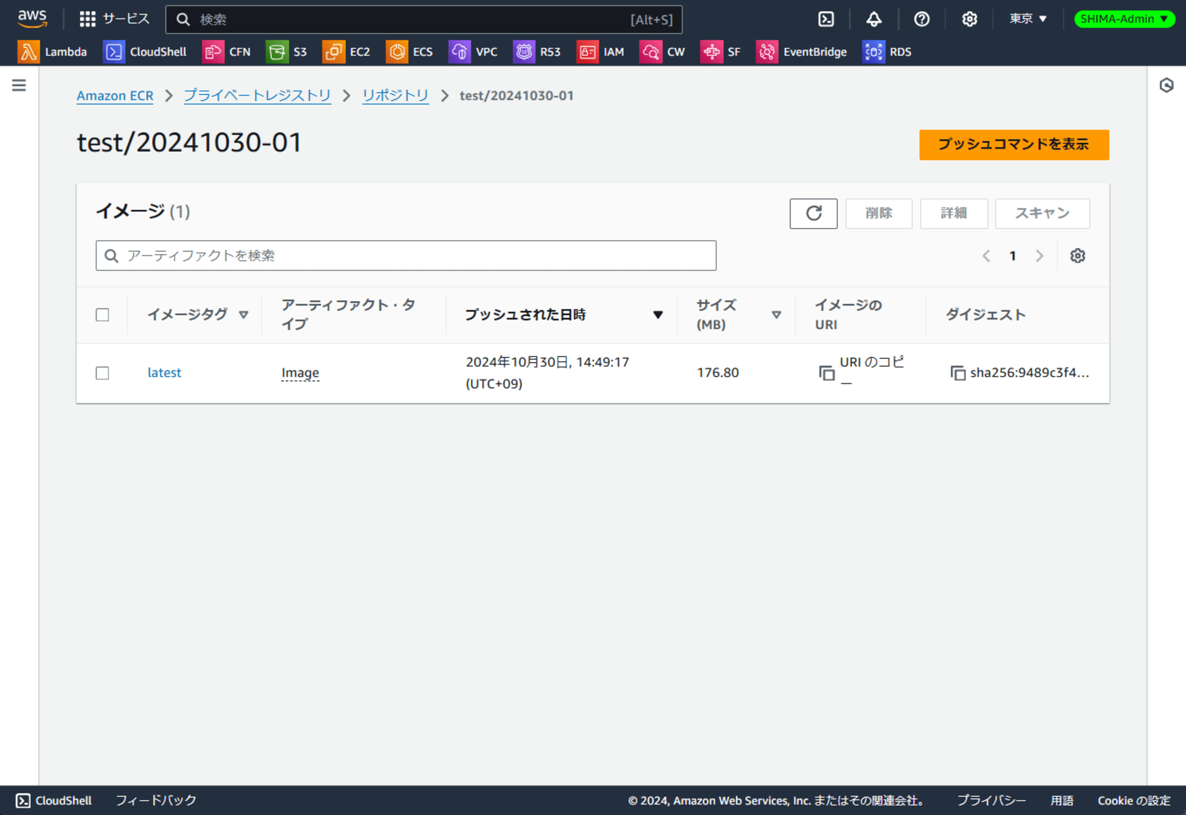Show Image artifact type info

[x=300, y=373]
